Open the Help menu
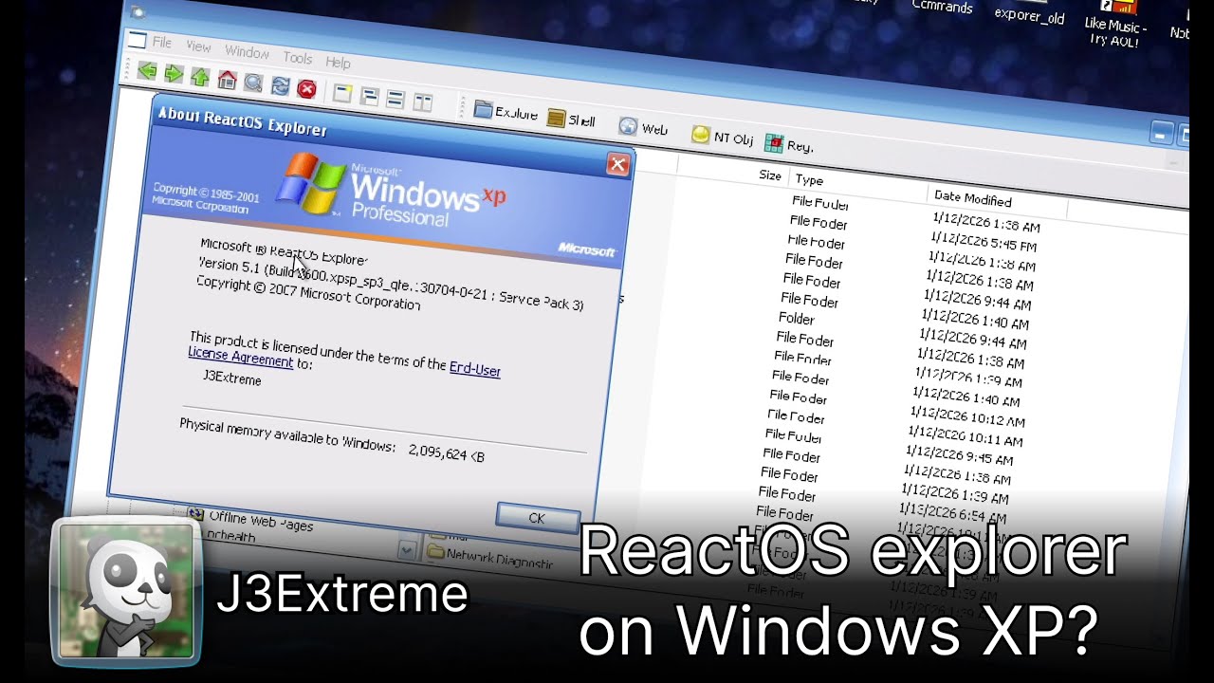The width and height of the screenshot is (1214, 683). 338,63
